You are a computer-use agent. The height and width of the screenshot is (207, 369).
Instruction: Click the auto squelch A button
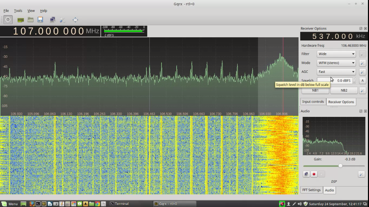point(362,81)
